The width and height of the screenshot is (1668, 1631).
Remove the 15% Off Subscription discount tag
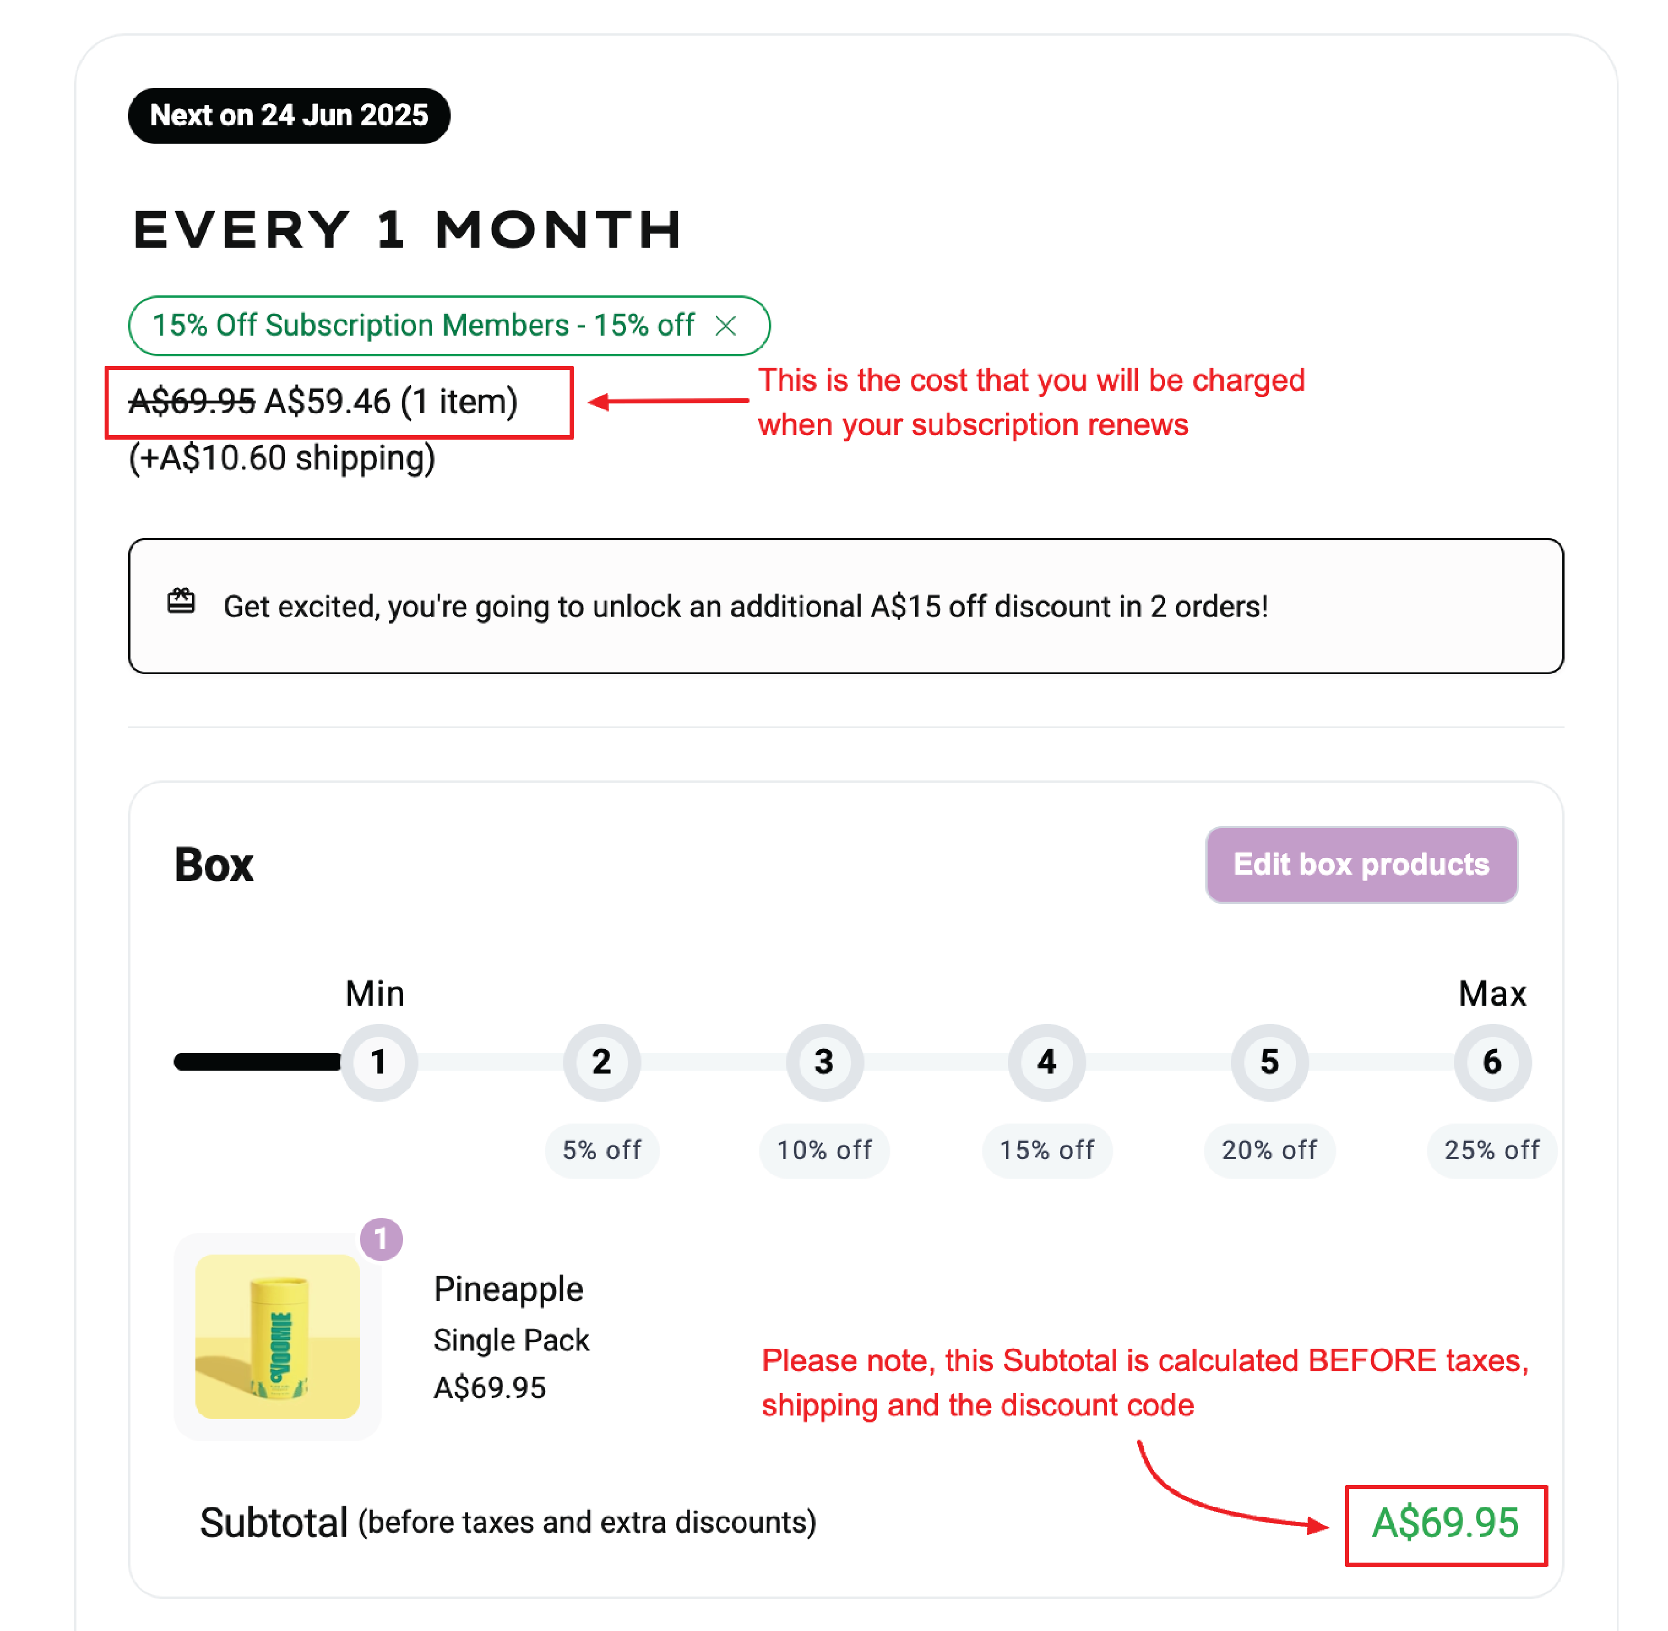point(725,325)
